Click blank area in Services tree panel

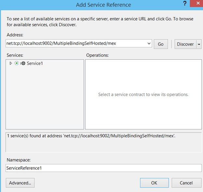(45, 100)
